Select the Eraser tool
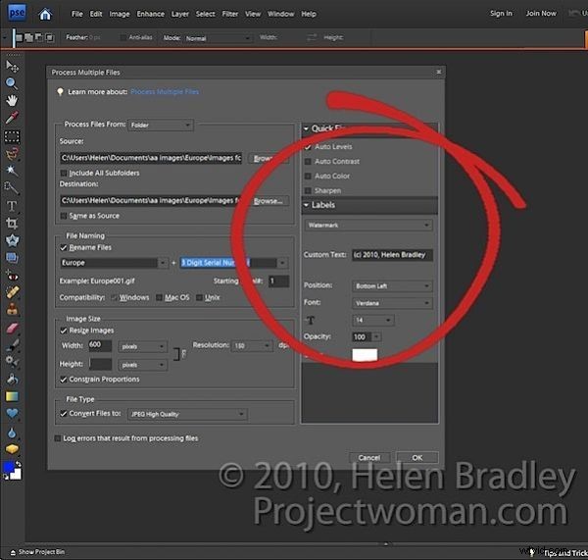Viewport: 588px width, 560px height. [12, 328]
